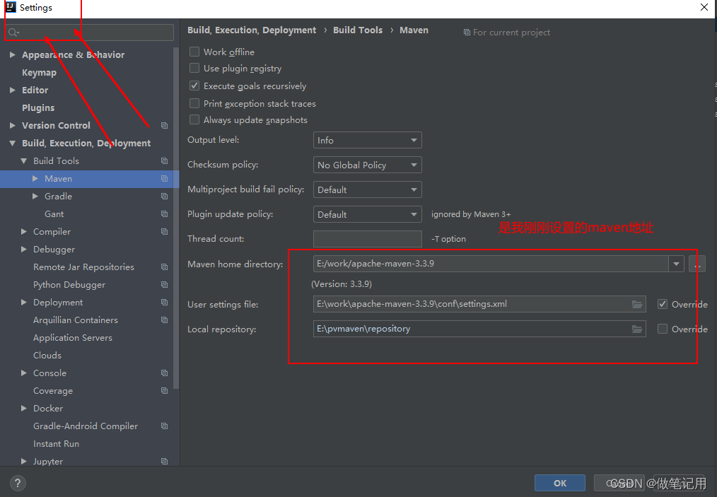Open Maven home directory dropdown arrow
This screenshot has width=717, height=497.
point(676,264)
